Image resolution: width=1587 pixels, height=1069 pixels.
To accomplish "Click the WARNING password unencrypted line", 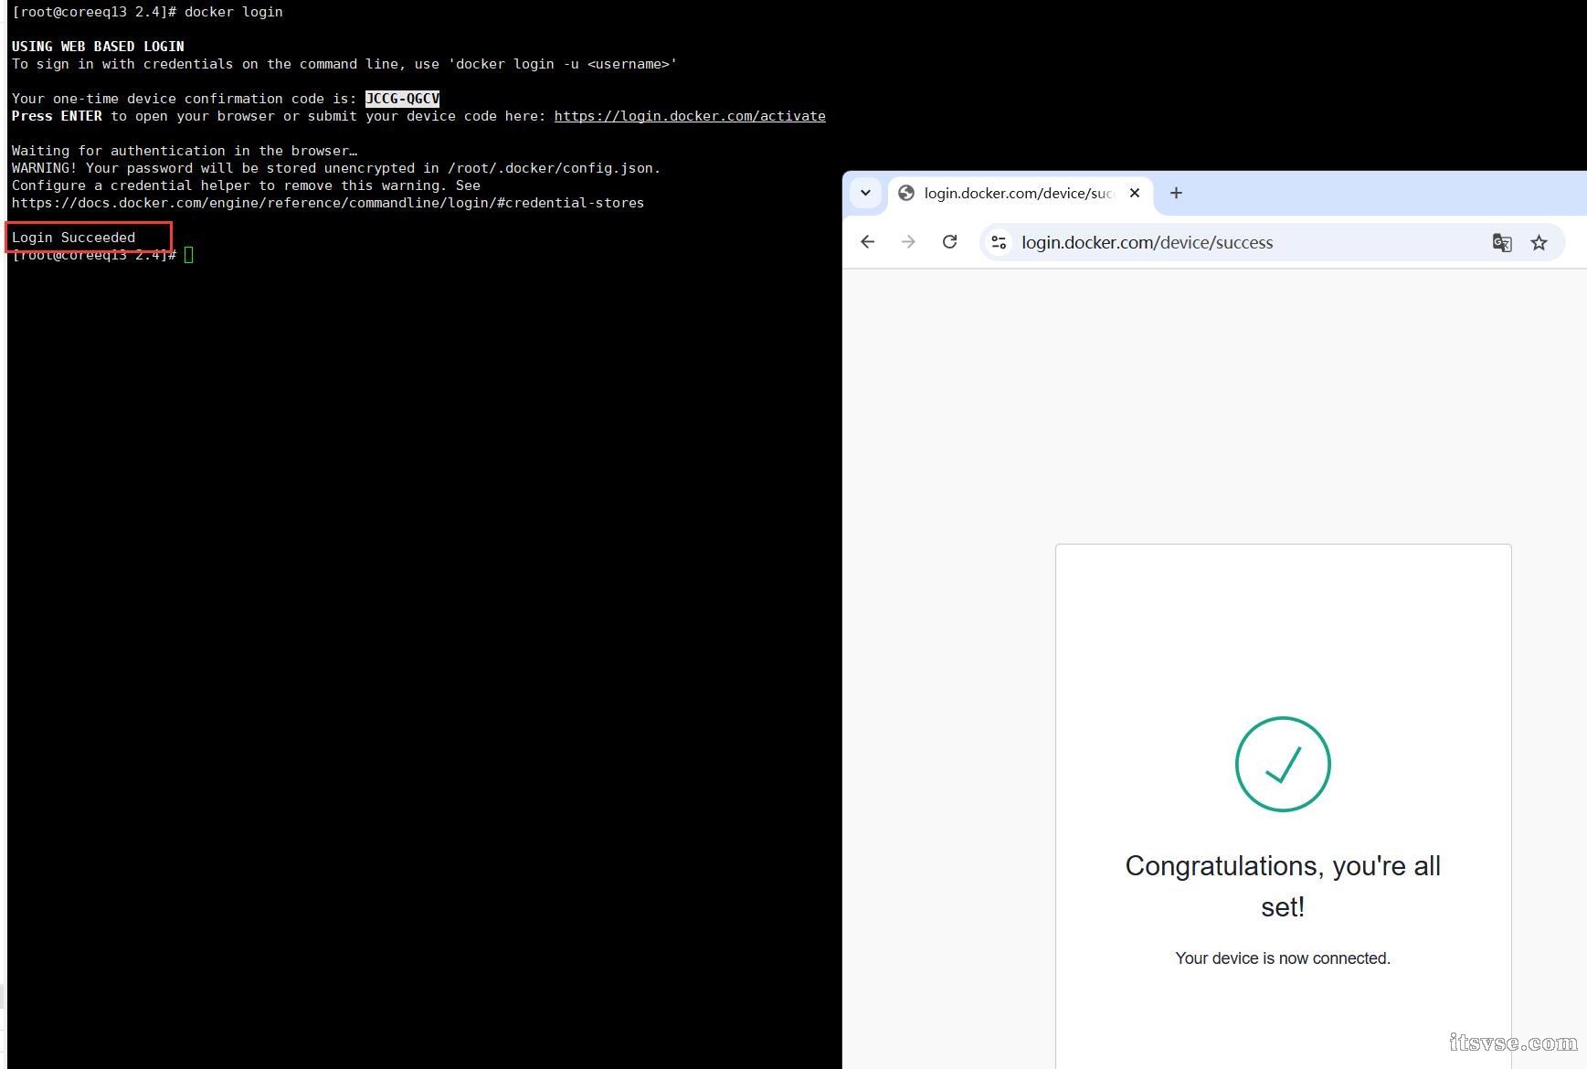I will [335, 168].
